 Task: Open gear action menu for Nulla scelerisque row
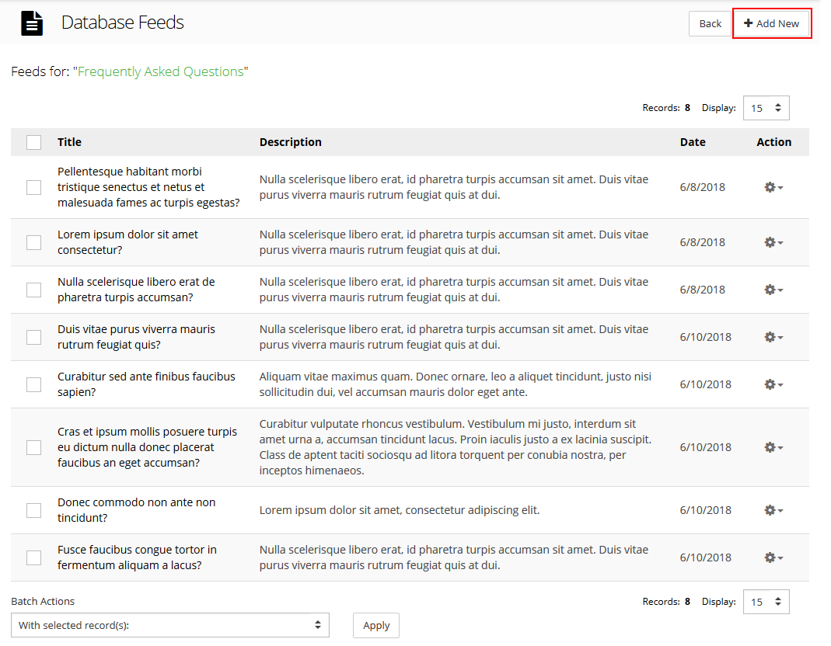[773, 290]
